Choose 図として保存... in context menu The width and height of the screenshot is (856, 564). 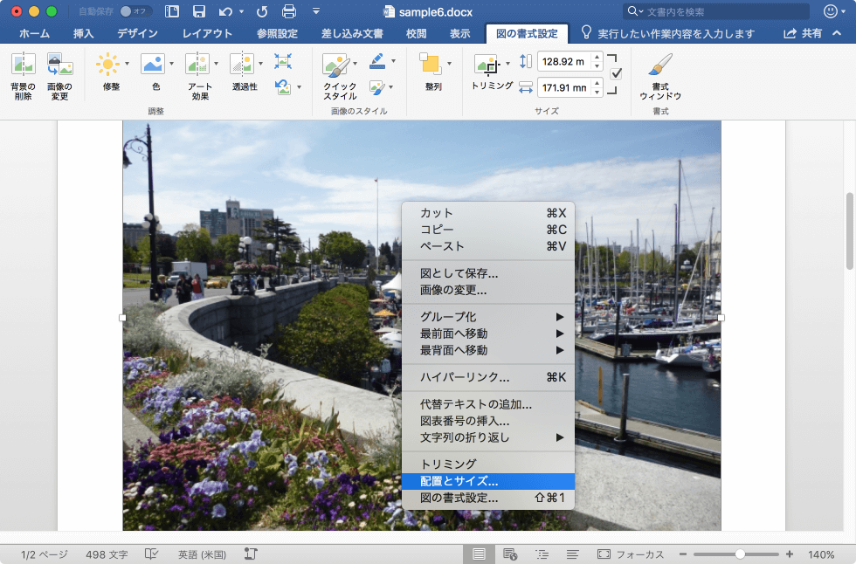[459, 273]
